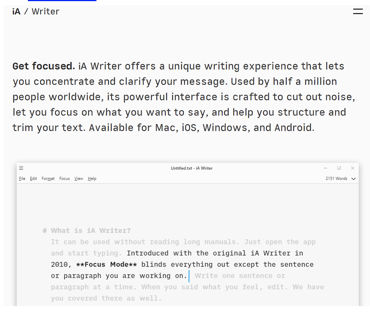Open the Help menu
Image resolution: width=370 pixels, height=312 pixels.
coord(92,179)
